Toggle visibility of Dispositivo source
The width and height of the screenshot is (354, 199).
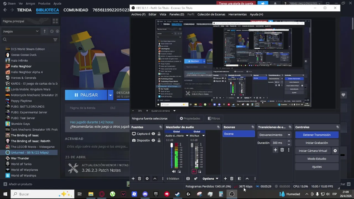(x=153, y=140)
